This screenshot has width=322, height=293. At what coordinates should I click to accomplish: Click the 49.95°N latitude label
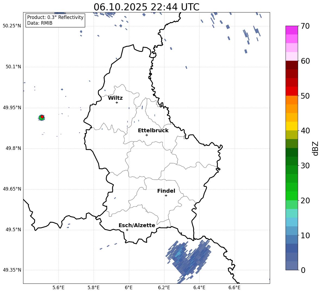(x=12, y=107)
